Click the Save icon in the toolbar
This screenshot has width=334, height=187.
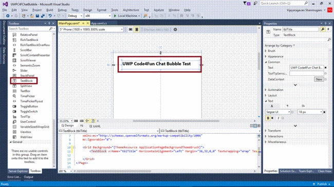coord(38,16)
